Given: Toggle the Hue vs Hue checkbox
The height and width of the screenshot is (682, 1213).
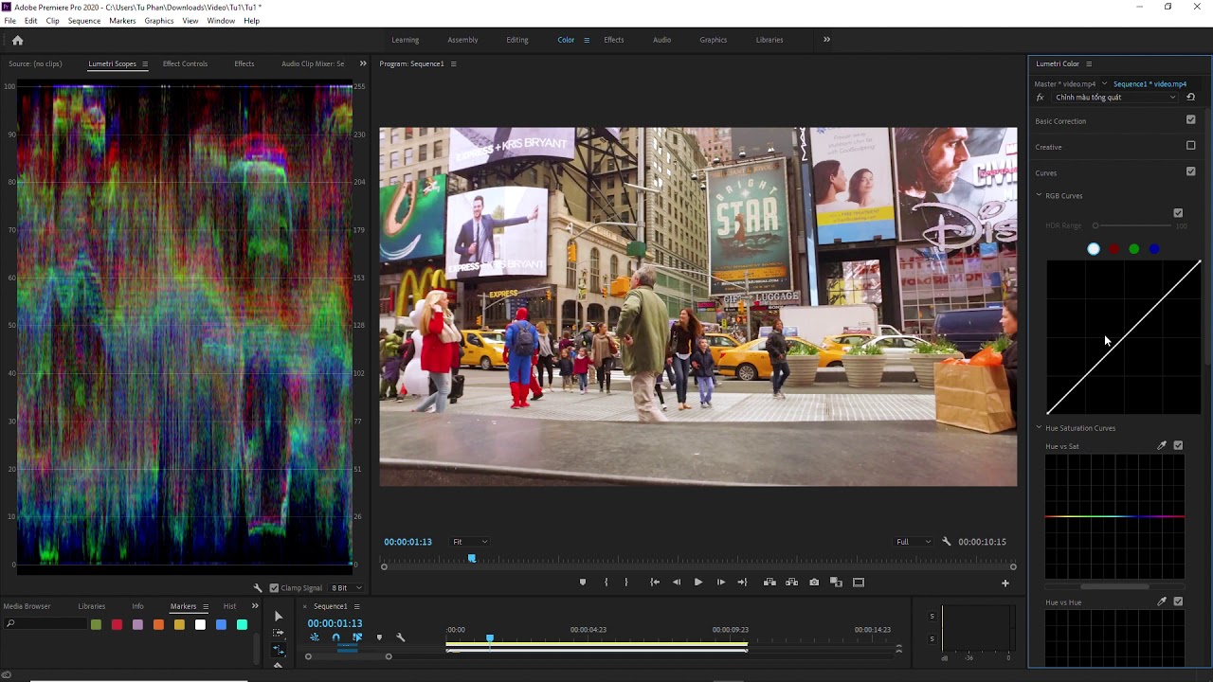Looking at the screenshot, I should (x=1178, y=601).
